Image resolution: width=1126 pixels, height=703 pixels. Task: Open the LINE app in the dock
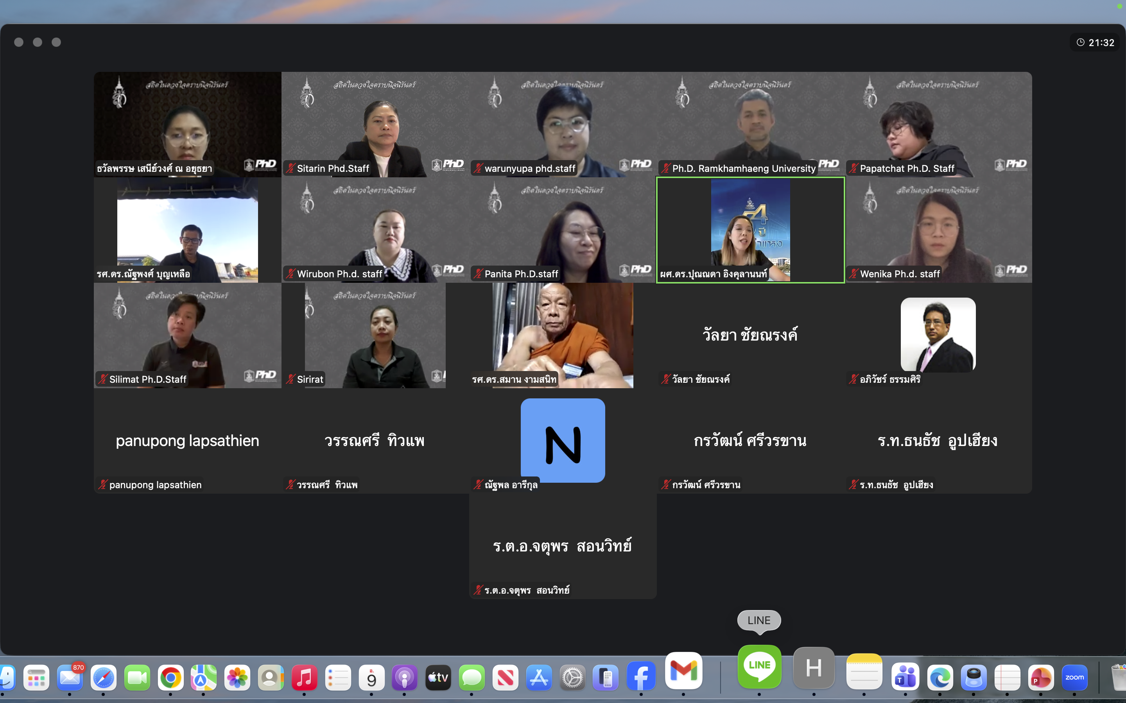759,667
